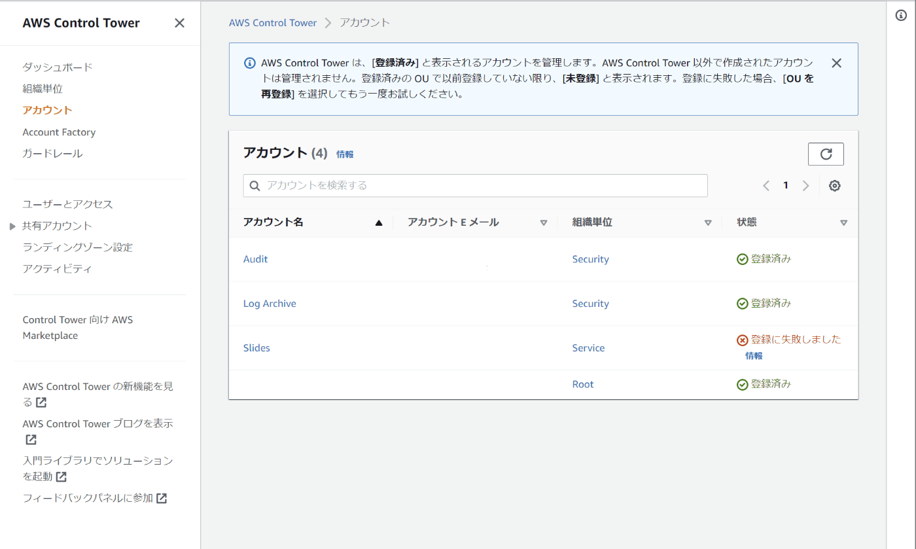Open Account Factory in the sidebar
916x549 pixels.
click(59, 132)
